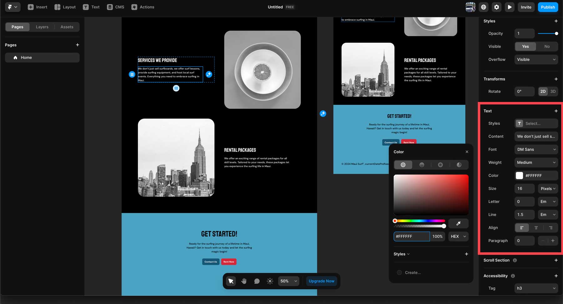Open the Text tool panel

click(91, 7)
